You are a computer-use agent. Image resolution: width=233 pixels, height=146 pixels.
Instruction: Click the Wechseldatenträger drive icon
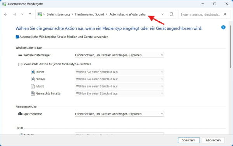coord(20,55)
